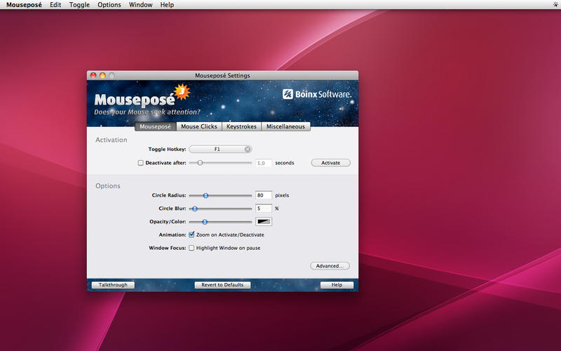Uncheck Zoom on Activate/Deactivate
Viewport: 561px width, 351px height.
tap(191, 234)
